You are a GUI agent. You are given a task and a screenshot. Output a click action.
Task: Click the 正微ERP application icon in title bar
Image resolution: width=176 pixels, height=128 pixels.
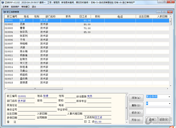(x=3, y=2)
